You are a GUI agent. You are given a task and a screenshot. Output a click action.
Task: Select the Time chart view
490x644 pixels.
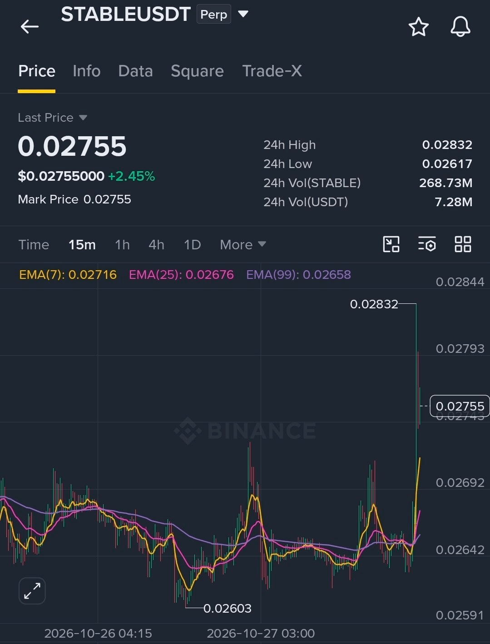34,245
